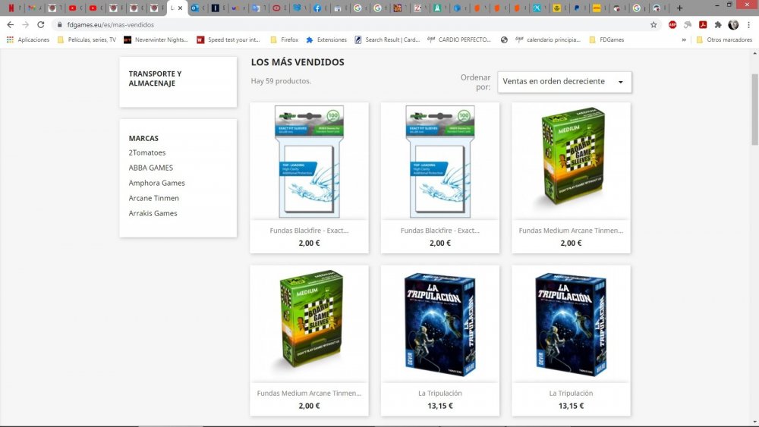Filter by brand ABBA GAMES

[150, 168]
